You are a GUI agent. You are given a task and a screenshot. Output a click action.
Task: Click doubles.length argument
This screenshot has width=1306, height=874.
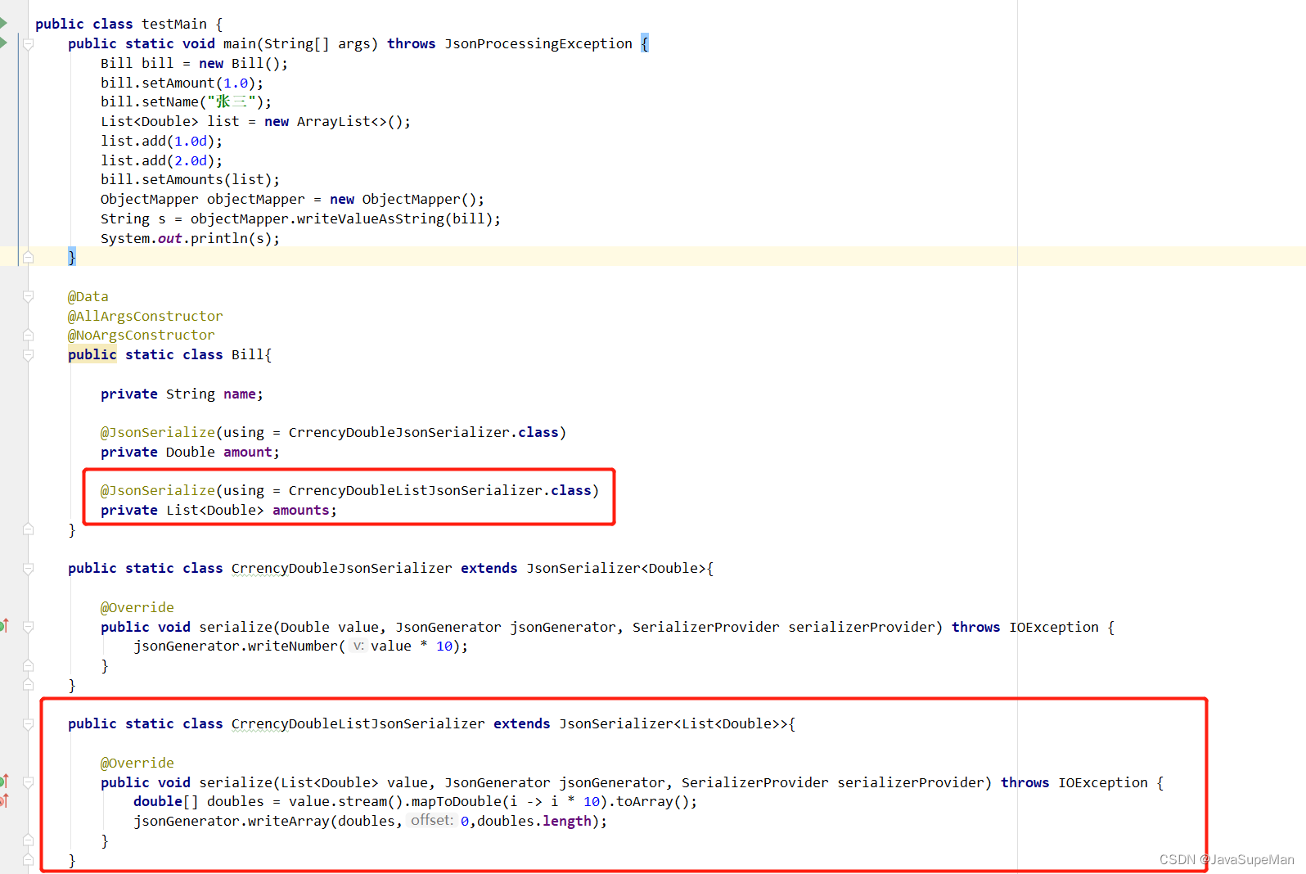coord(534,821)
